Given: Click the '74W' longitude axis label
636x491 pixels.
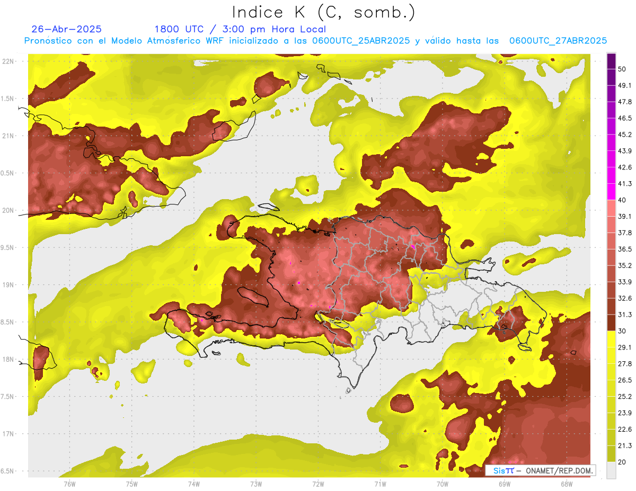Looking at the screenshot, I should [x=193, y=484].
